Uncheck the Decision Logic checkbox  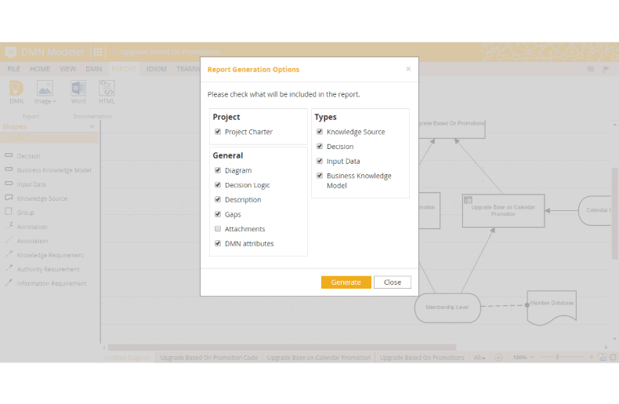pos(218,185)
